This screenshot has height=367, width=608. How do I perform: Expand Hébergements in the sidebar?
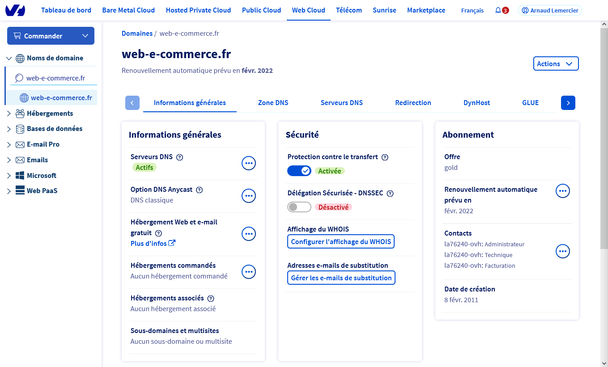[9, 114]
